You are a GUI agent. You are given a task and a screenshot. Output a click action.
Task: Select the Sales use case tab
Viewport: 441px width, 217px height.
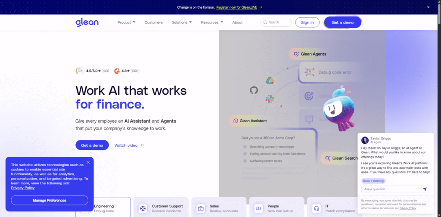point(219,208)
